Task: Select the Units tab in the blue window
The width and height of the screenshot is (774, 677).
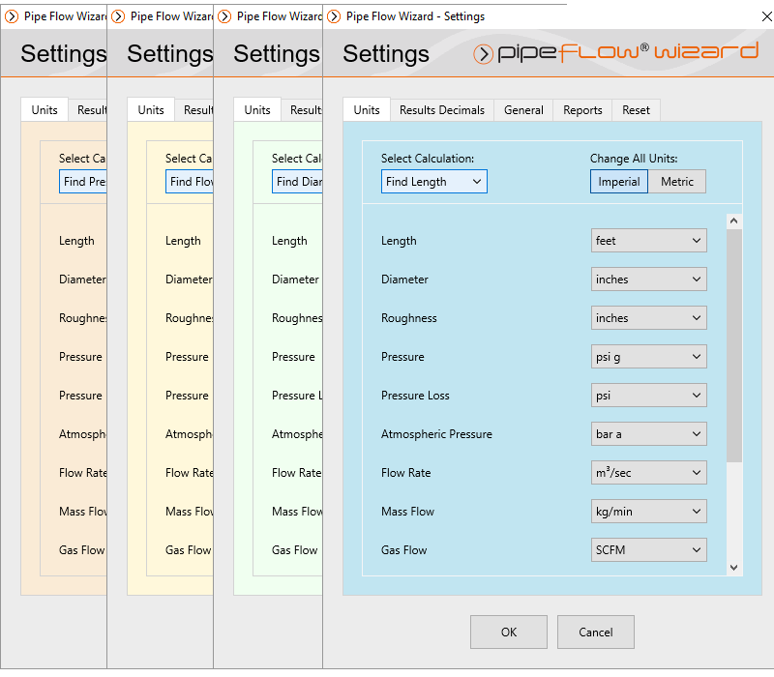Action: tap(367, 110)
